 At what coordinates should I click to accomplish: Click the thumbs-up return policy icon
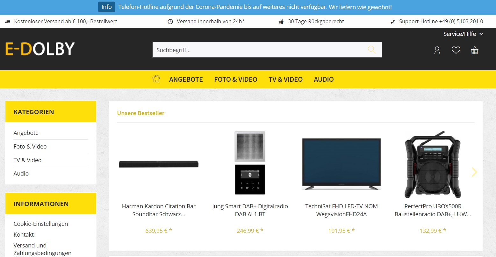click(282, 22)
